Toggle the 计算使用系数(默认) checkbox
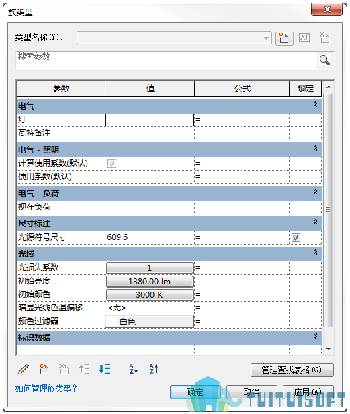350x414 pixels. (112, 164)
